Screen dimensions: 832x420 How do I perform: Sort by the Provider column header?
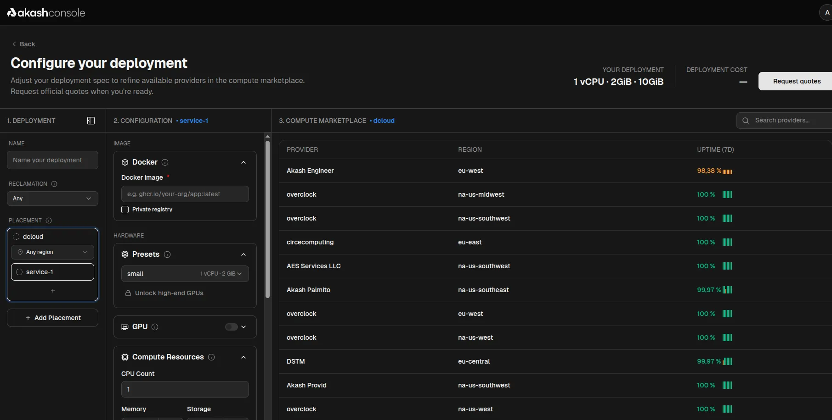tap(302, 149)
